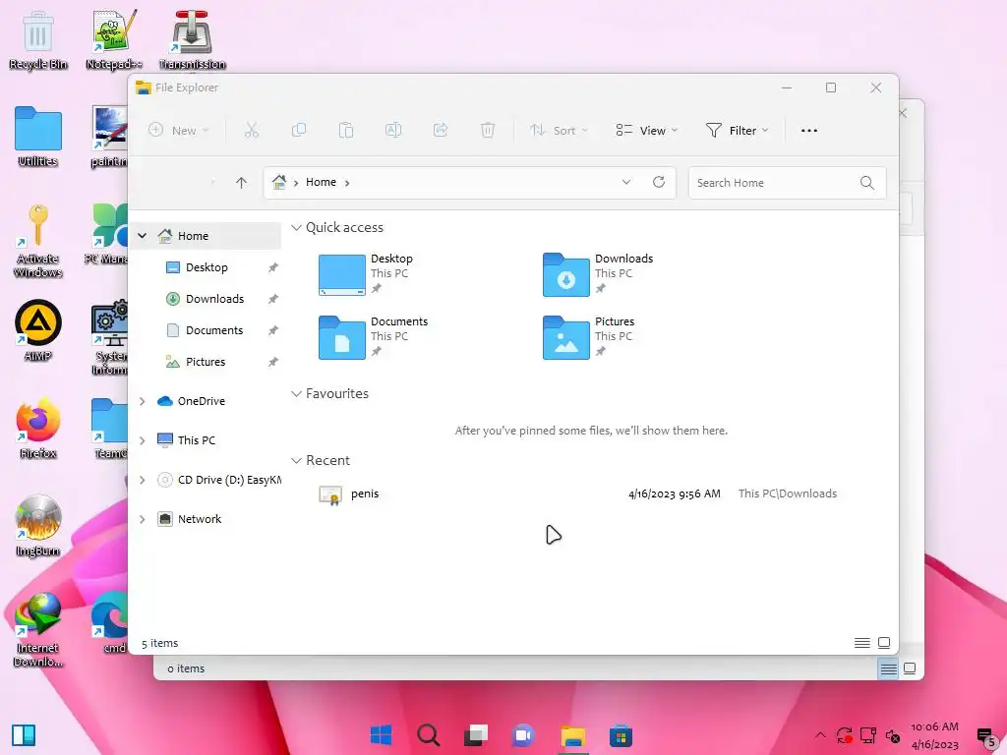The width and height of the screenshot is (1007, 755).
Task: Open the Sort dropdown menu
Action: [x=559, y=131]
